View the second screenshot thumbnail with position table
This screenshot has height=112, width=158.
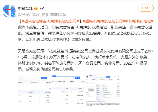coord(69,91)
